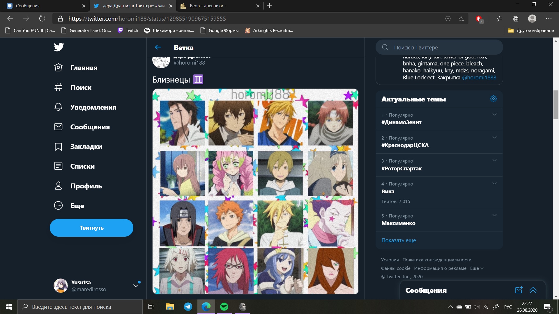Open @horomi1888 profile link
This screenshot has width=559, height=314.
[479, 77]
